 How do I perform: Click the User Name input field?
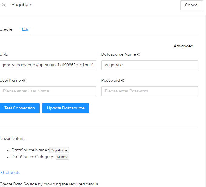(x=48, y=91)
